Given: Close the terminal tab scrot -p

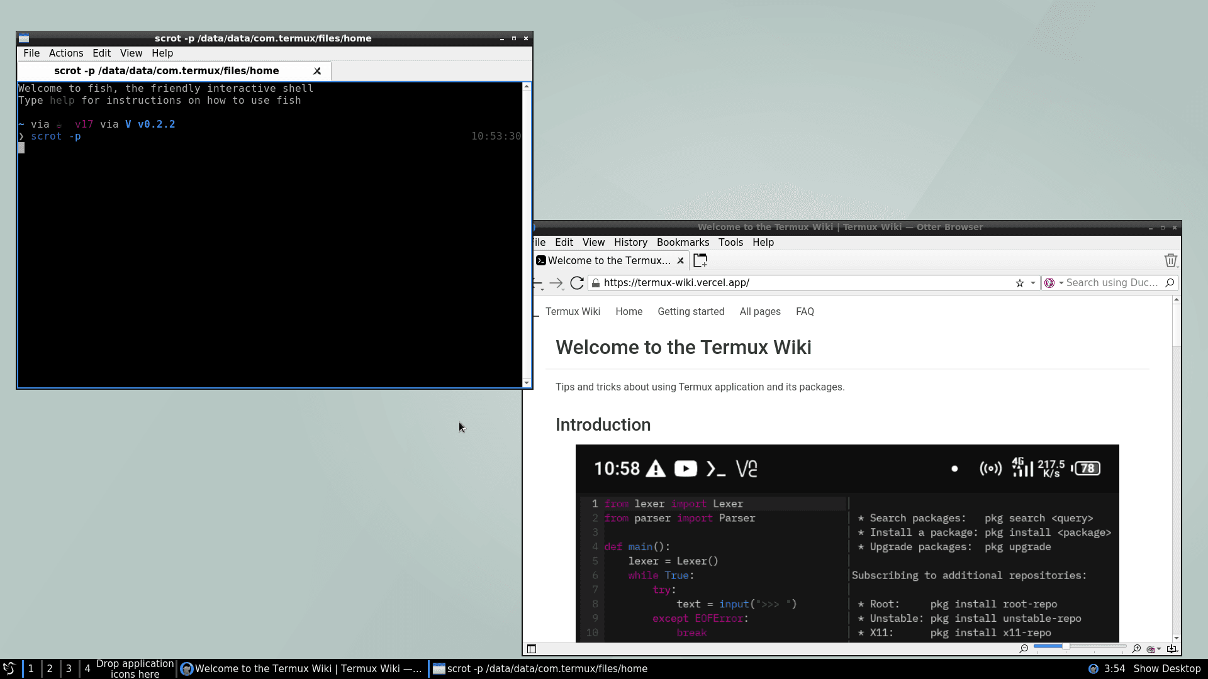Looking at the screenshot, I should coord(317,71).
